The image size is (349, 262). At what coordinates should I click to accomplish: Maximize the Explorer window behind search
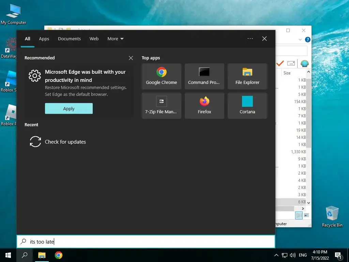point(288,30)
